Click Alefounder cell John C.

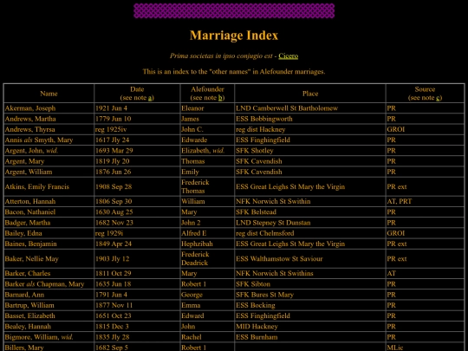coord(192,129)
